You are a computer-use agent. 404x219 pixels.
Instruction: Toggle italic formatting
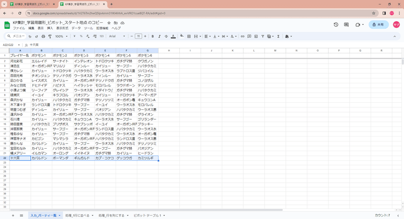[x=159, y=36]
